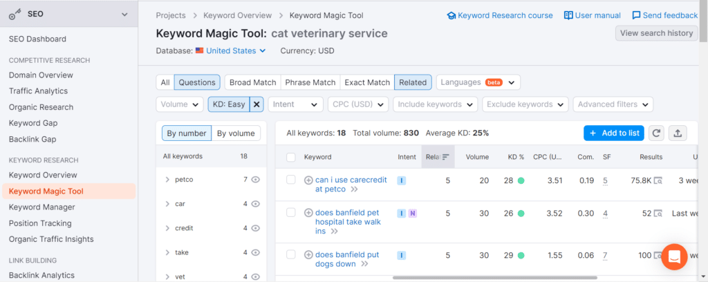Click Add to list button

point(614,133)
